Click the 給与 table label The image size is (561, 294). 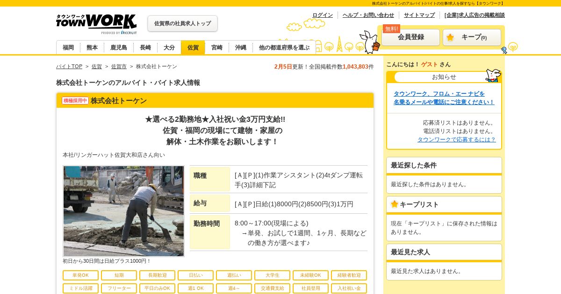pos(210,203)
